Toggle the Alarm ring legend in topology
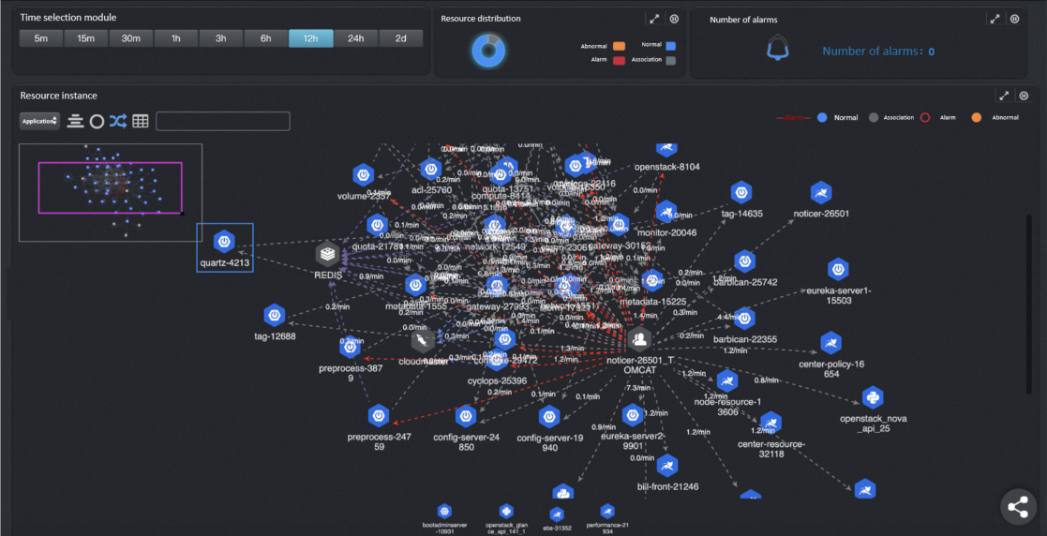The width and height of the screenshot is (1047, 536). [925, 117]
